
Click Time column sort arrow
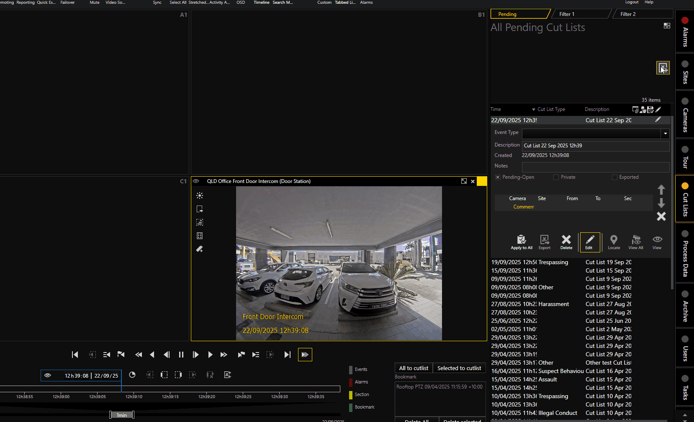pos(533,110)
